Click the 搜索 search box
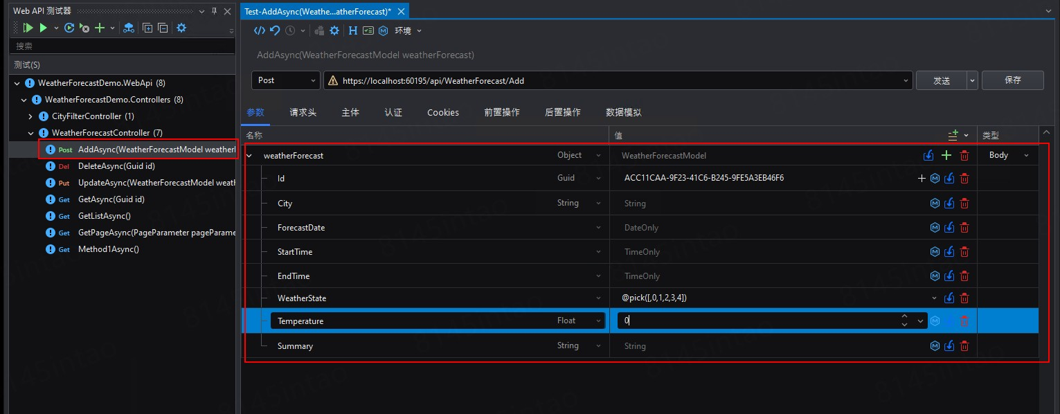This screenshot has width=1060, height=414. coord(122,46)
